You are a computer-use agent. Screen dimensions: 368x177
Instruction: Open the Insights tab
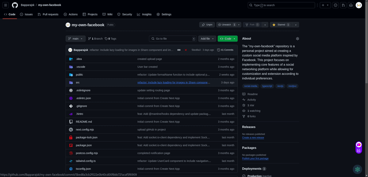tap(144, 14)
